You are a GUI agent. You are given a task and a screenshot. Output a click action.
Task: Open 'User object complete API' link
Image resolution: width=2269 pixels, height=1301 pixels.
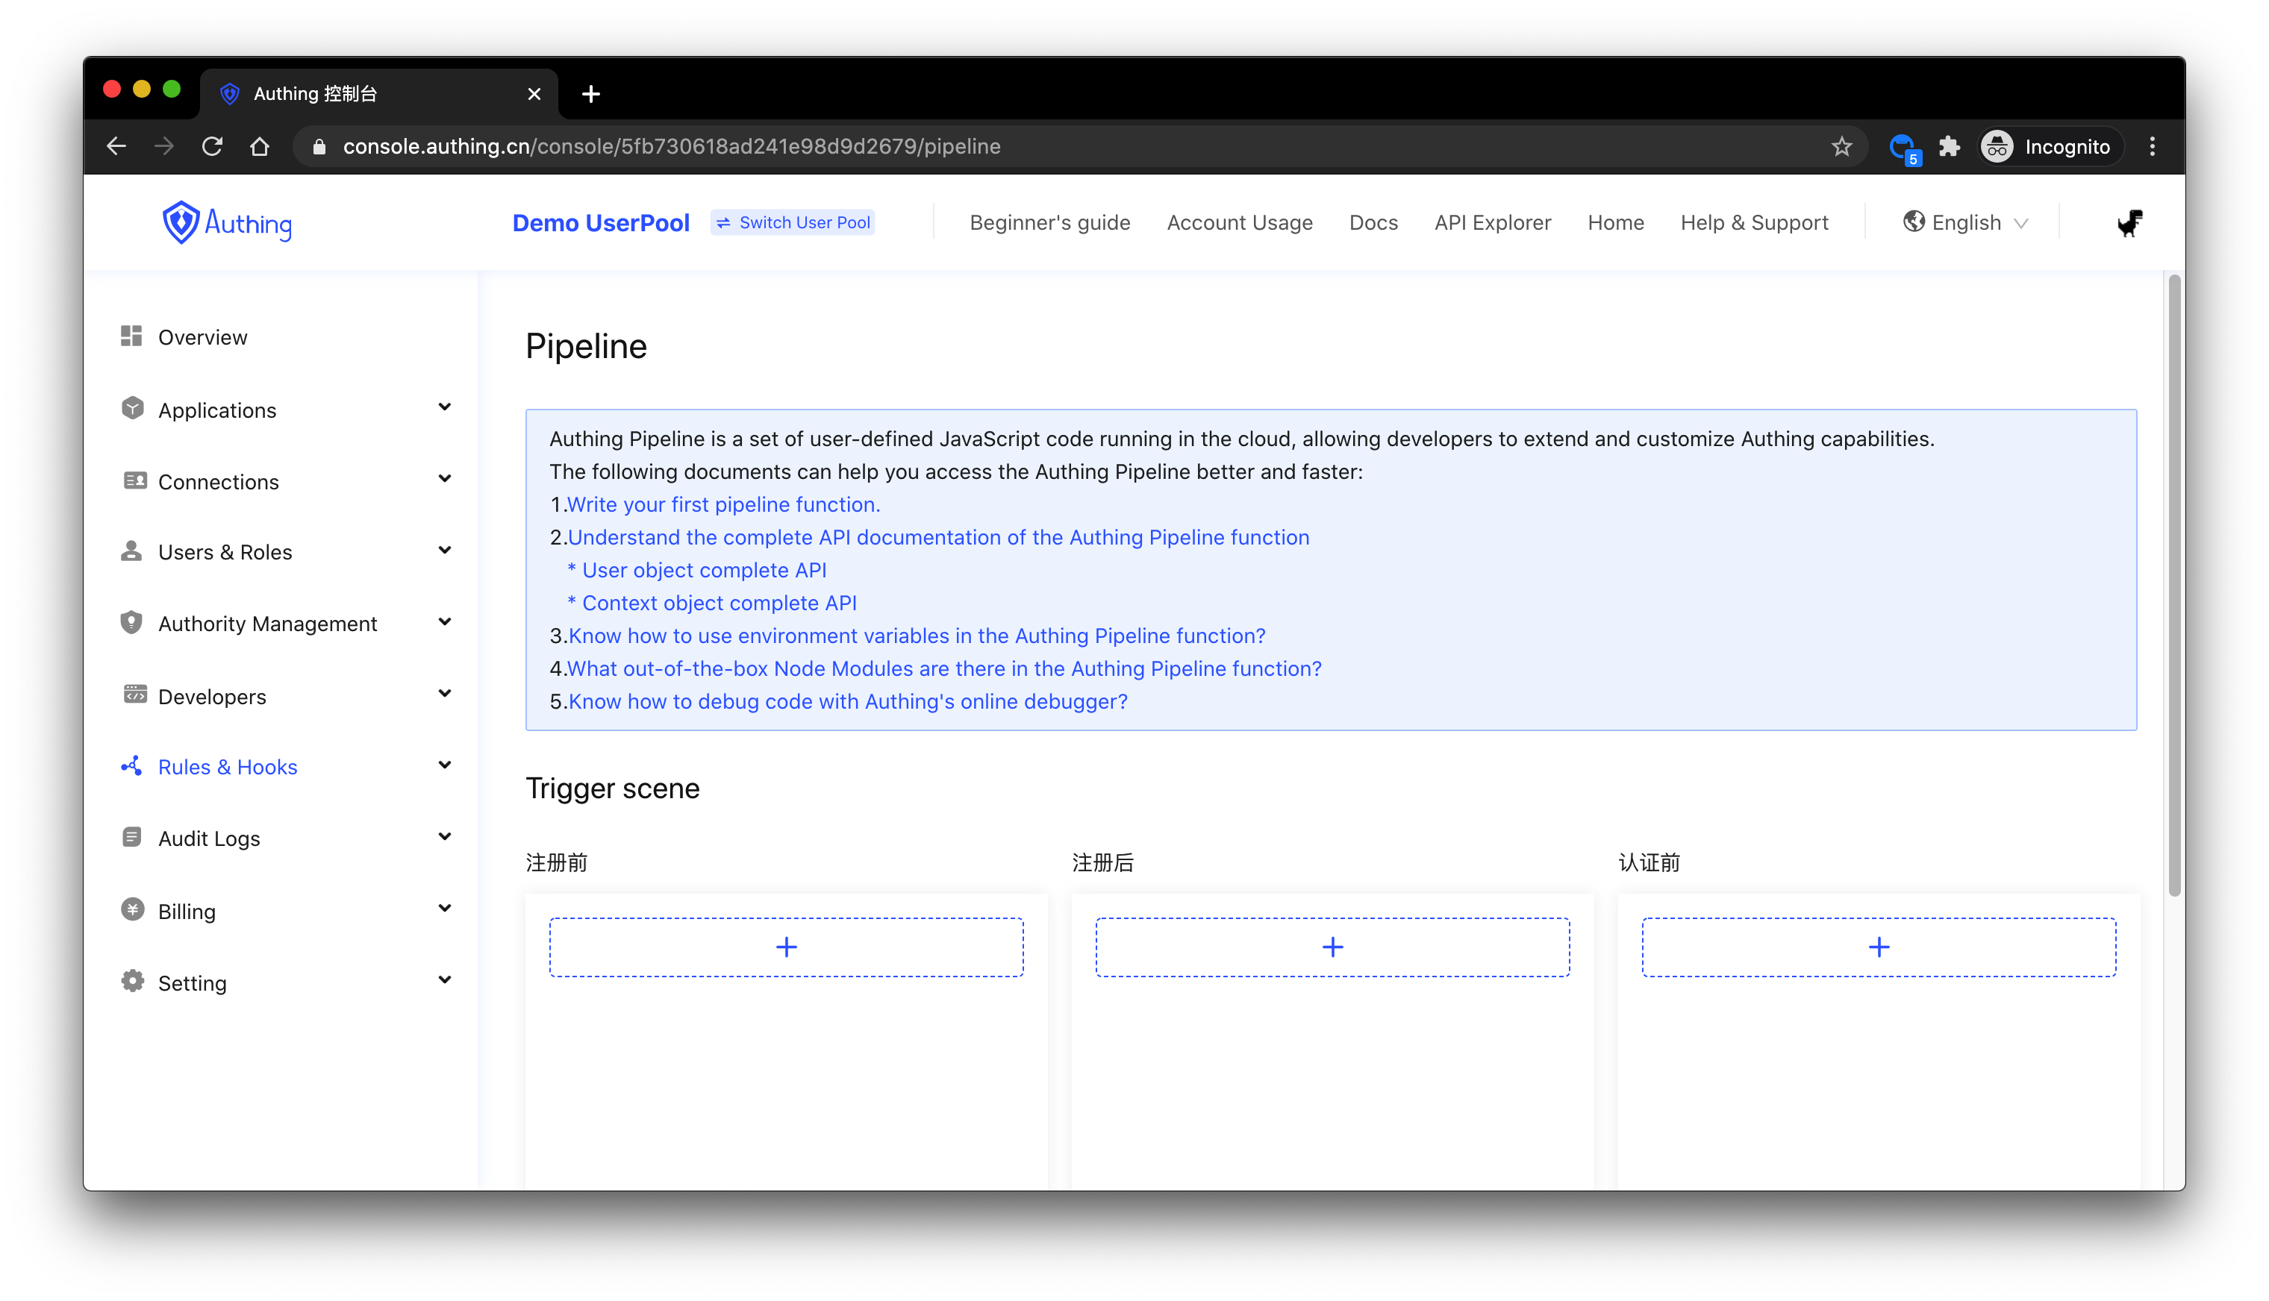[696, 570]
